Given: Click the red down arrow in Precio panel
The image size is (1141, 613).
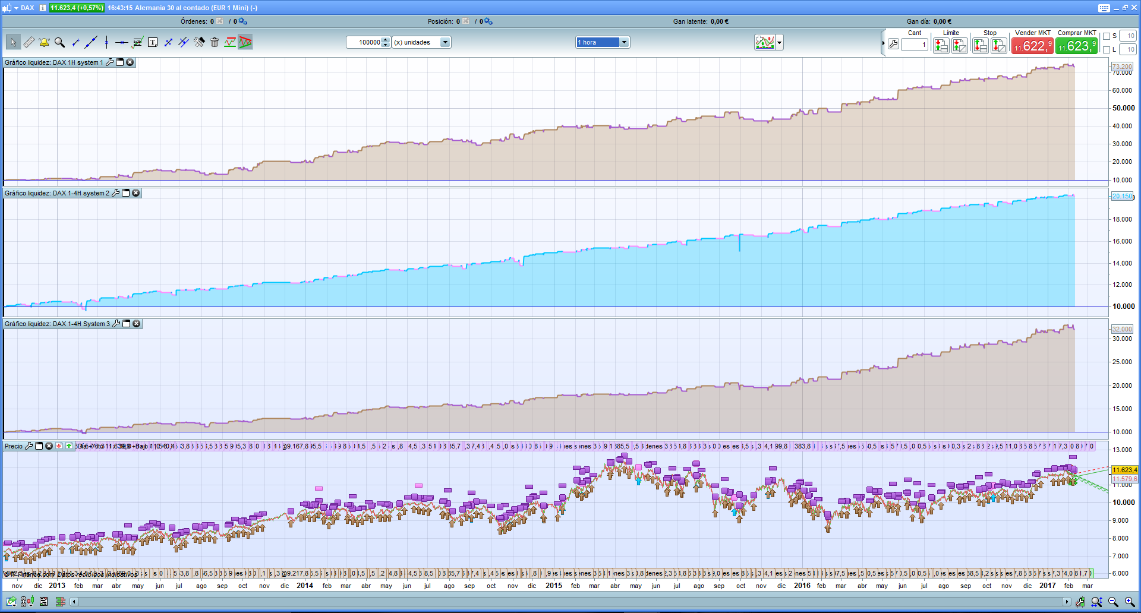Looking at the screenshot, I should [59, 446].
